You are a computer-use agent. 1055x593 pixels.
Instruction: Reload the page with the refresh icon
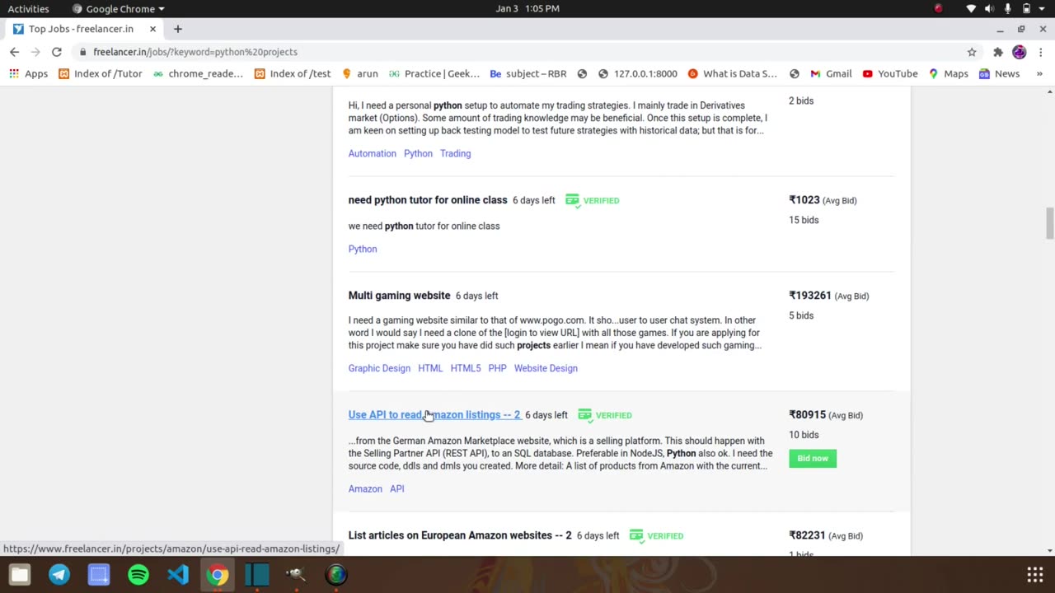[56, 52]
